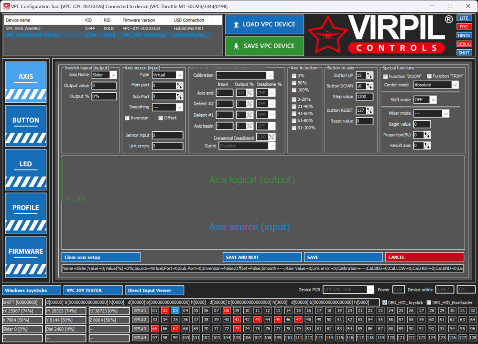Open Direct Input Viewer
This screenshot has height=344, width=478.
pos(154,290)
